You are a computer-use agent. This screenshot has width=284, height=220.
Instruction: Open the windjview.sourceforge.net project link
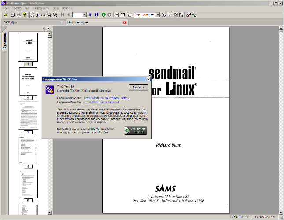coord(107,98)
